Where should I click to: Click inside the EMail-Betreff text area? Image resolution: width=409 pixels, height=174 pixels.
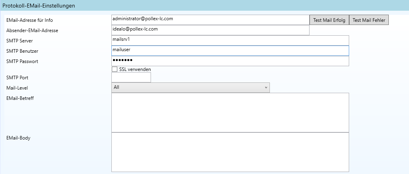[x=230, y=112]
